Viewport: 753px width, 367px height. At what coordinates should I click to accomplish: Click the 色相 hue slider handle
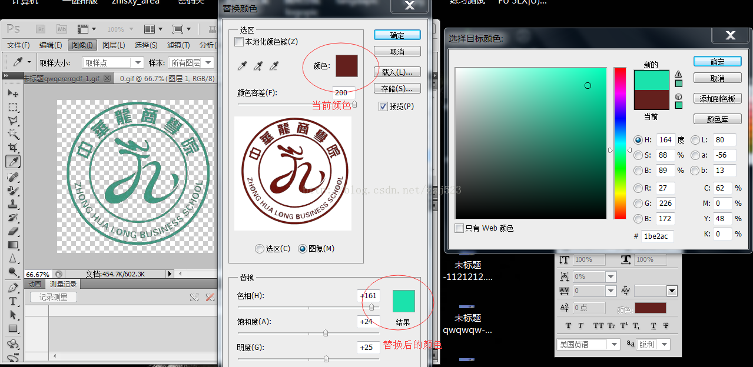pyautogui.click(x=371, y=307)
